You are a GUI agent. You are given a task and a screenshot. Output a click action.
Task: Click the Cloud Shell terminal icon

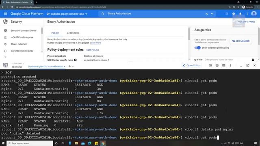pyautogui.click(x=5, y=65)
